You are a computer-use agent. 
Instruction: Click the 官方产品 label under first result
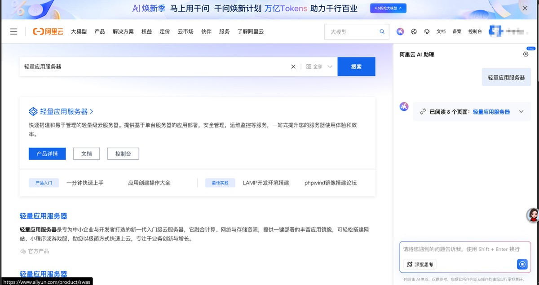[35, 251]
